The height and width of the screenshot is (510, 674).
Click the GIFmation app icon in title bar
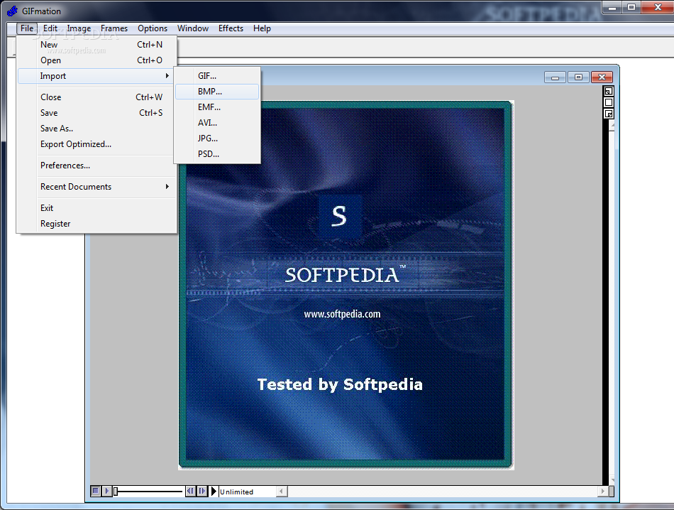[x=13, y=11]
